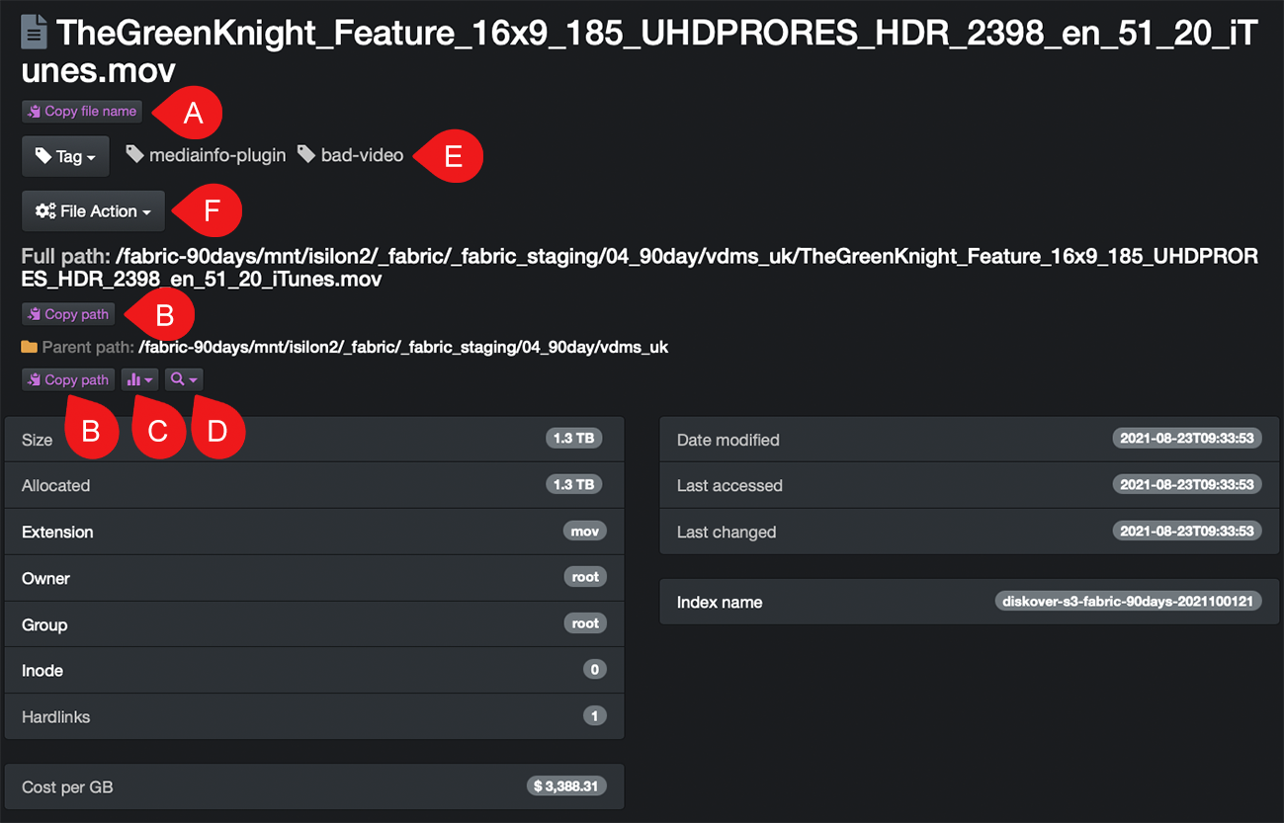Click Copy path under the parent path

pyautogui.click(x=67, y=378)
